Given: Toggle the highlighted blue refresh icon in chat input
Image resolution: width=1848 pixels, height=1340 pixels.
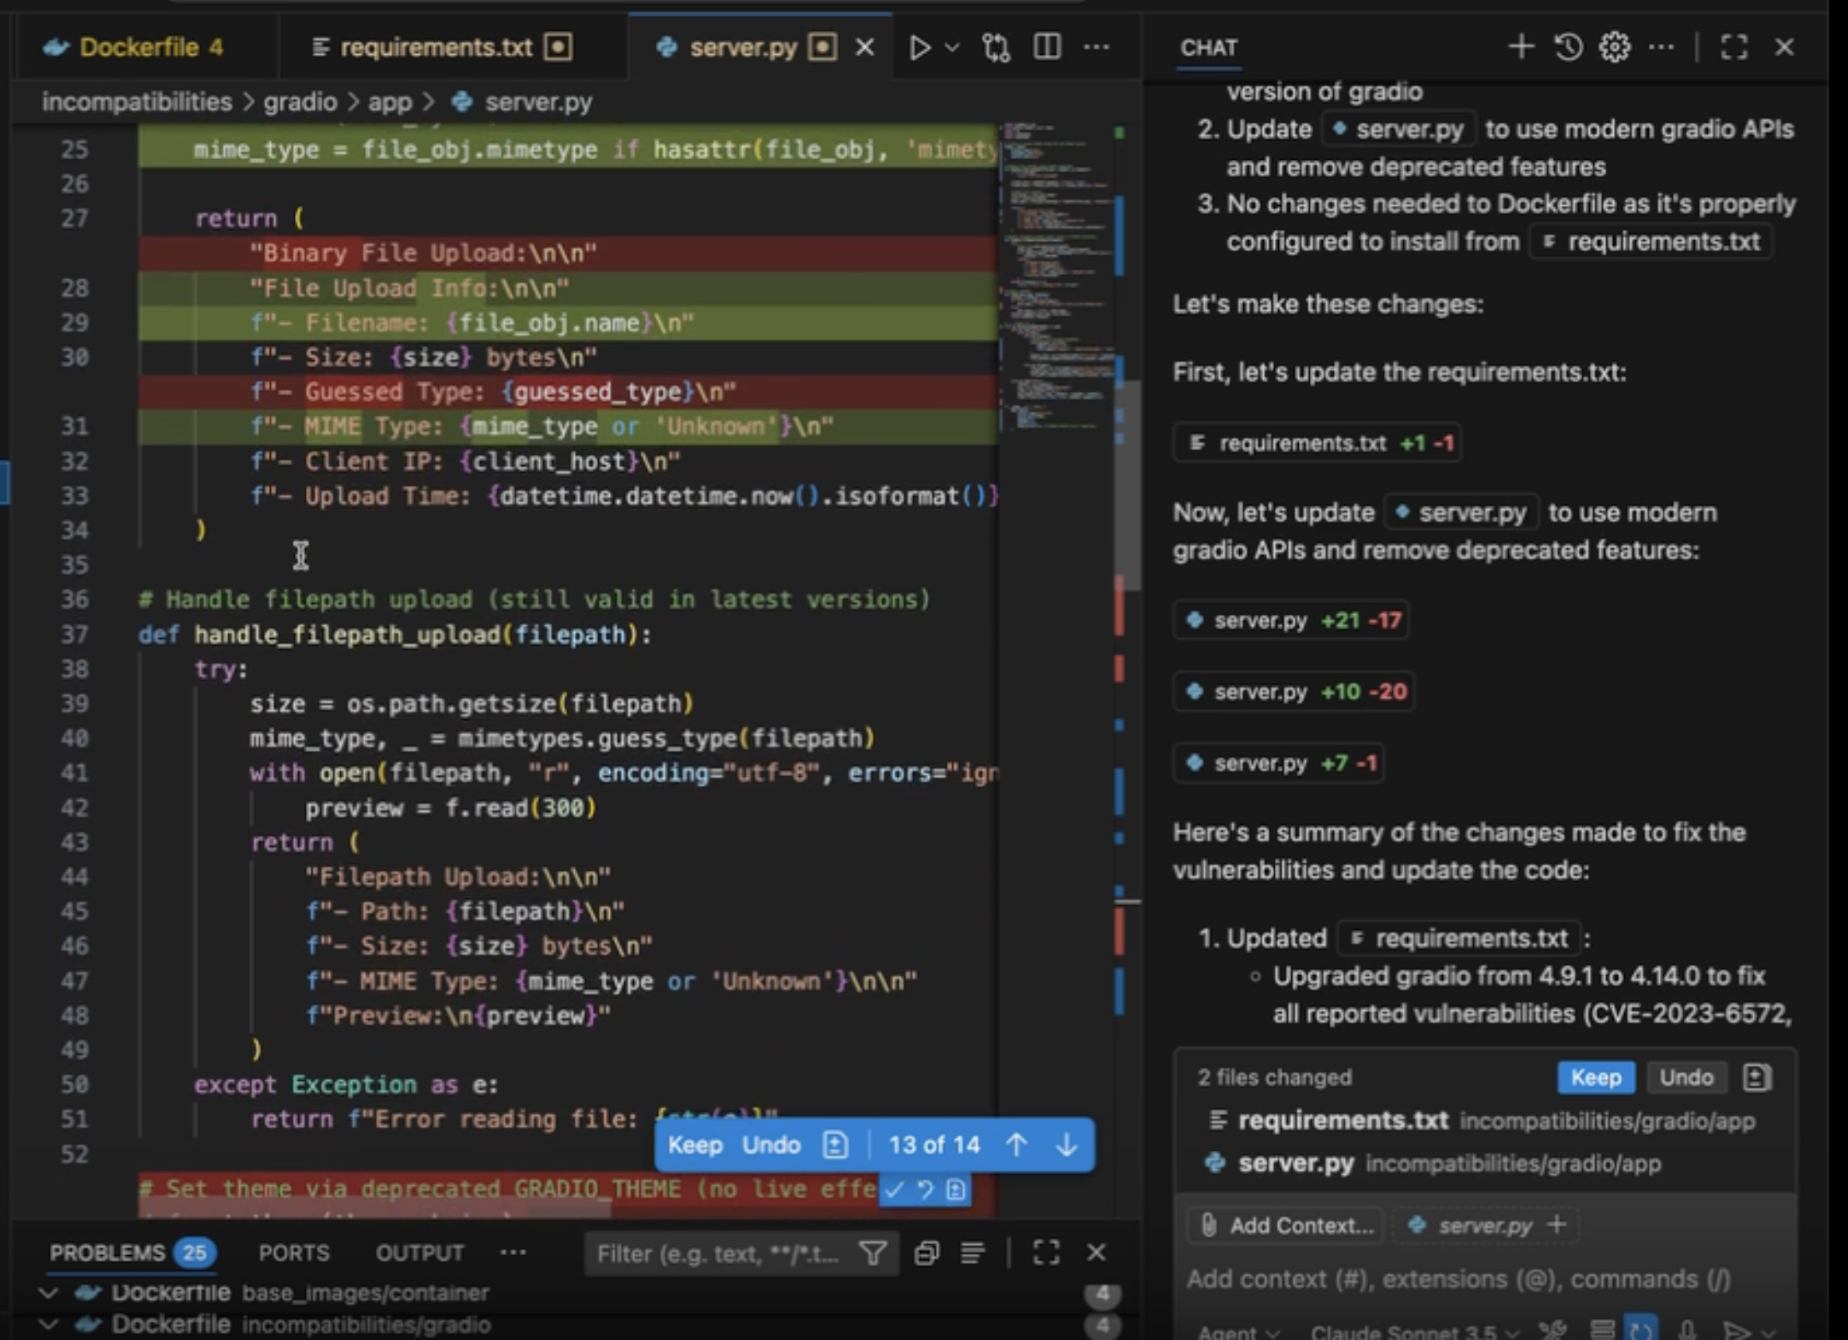Looking at the screenshot, I should (x=1640, y=1330).
